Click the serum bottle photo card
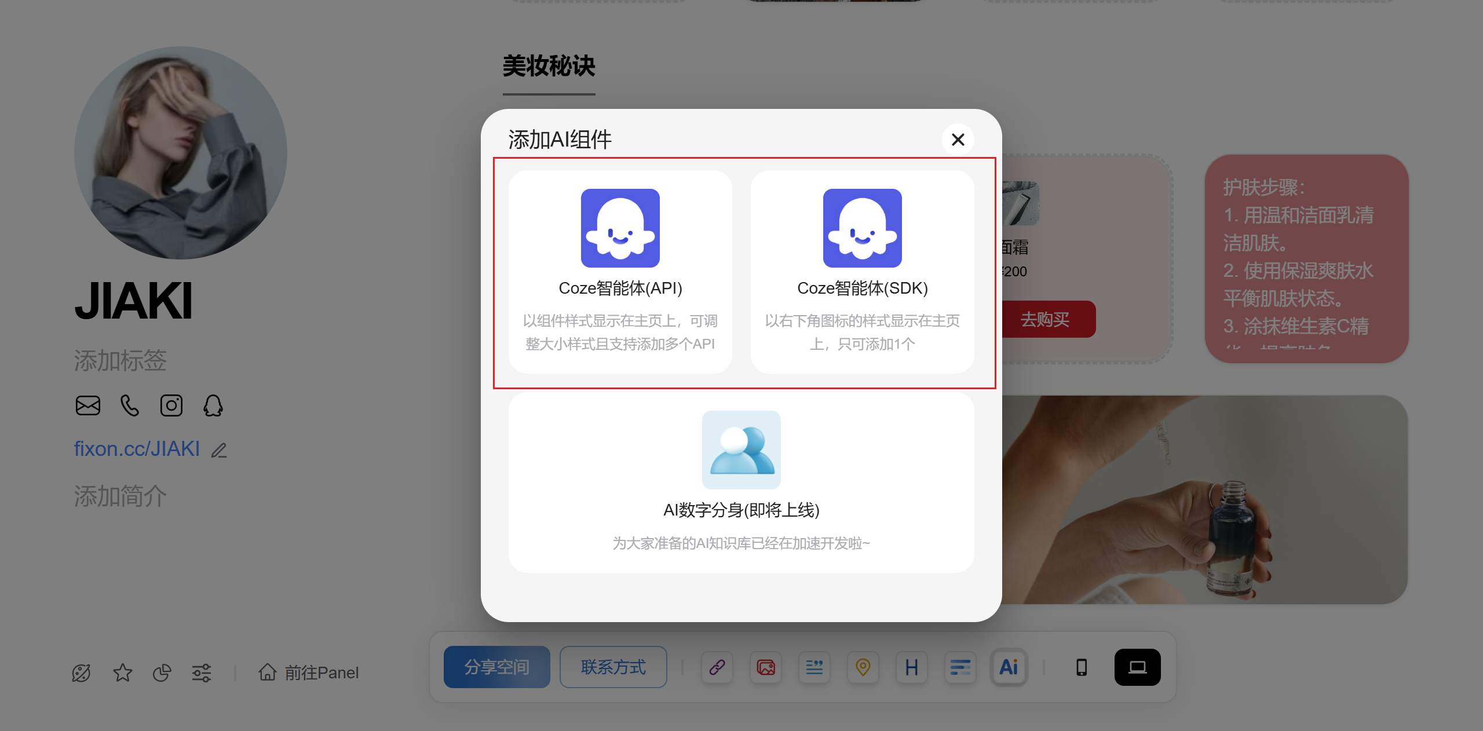Viewport: 1483px width, 731px height. click(x=1205, y=499)
